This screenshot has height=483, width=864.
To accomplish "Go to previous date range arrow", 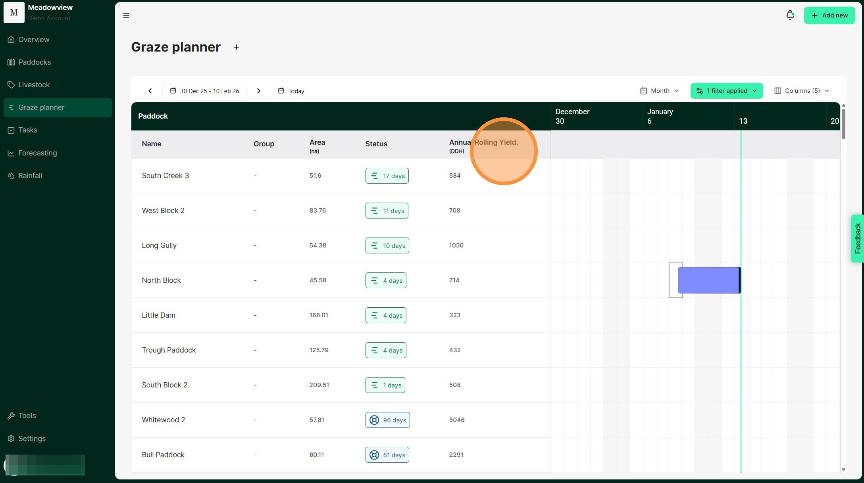I will pos(150,91).
